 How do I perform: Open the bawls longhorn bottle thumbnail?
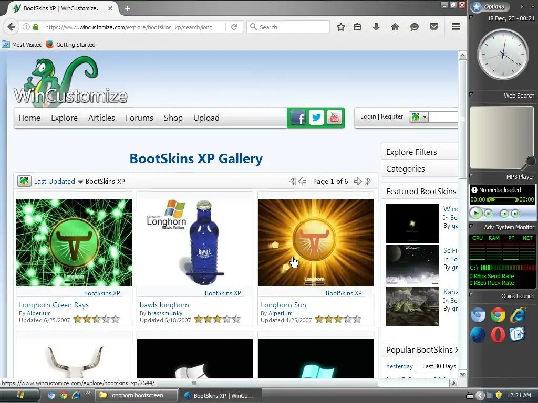(195, 242)
